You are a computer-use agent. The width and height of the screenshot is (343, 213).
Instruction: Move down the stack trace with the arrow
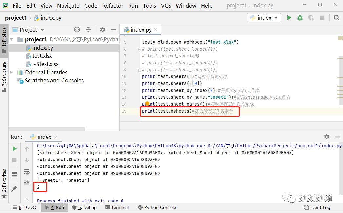point(27,160)
